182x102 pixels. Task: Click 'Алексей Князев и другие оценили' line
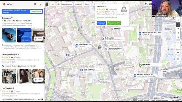(21, 66)
